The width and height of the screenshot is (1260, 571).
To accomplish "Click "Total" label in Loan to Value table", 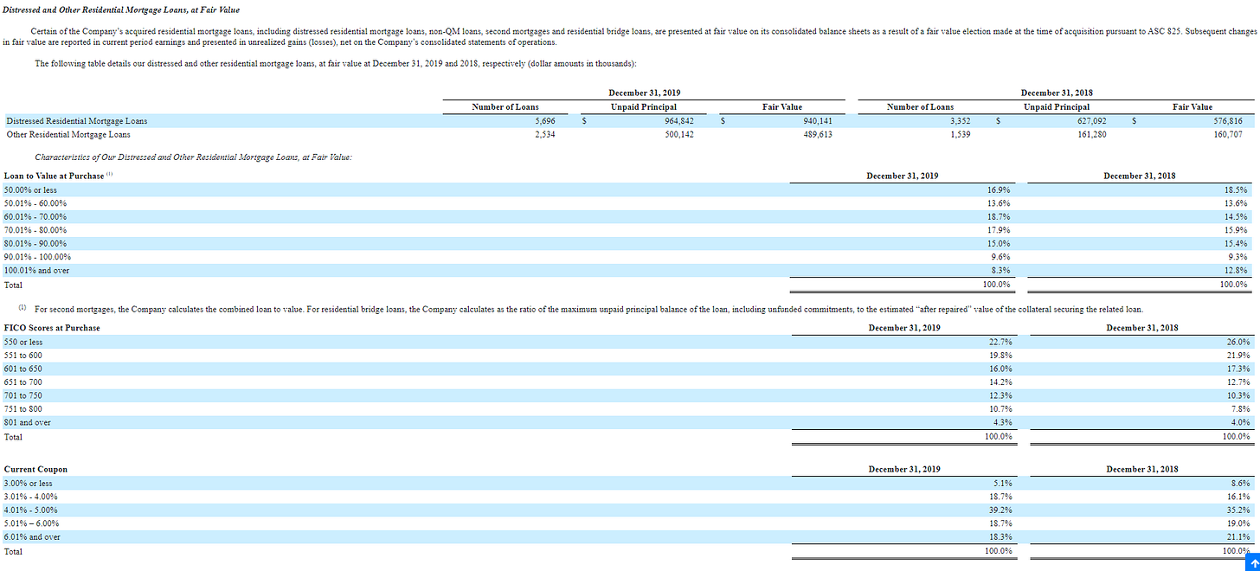I will pyautogui.click(x=13, y=285).
